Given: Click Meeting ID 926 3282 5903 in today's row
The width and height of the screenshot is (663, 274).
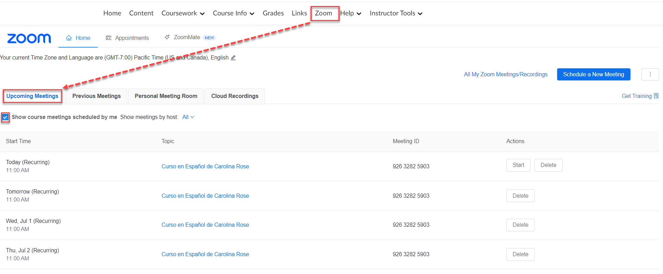Looking at the screenshot, I should (x=411, y=167).
